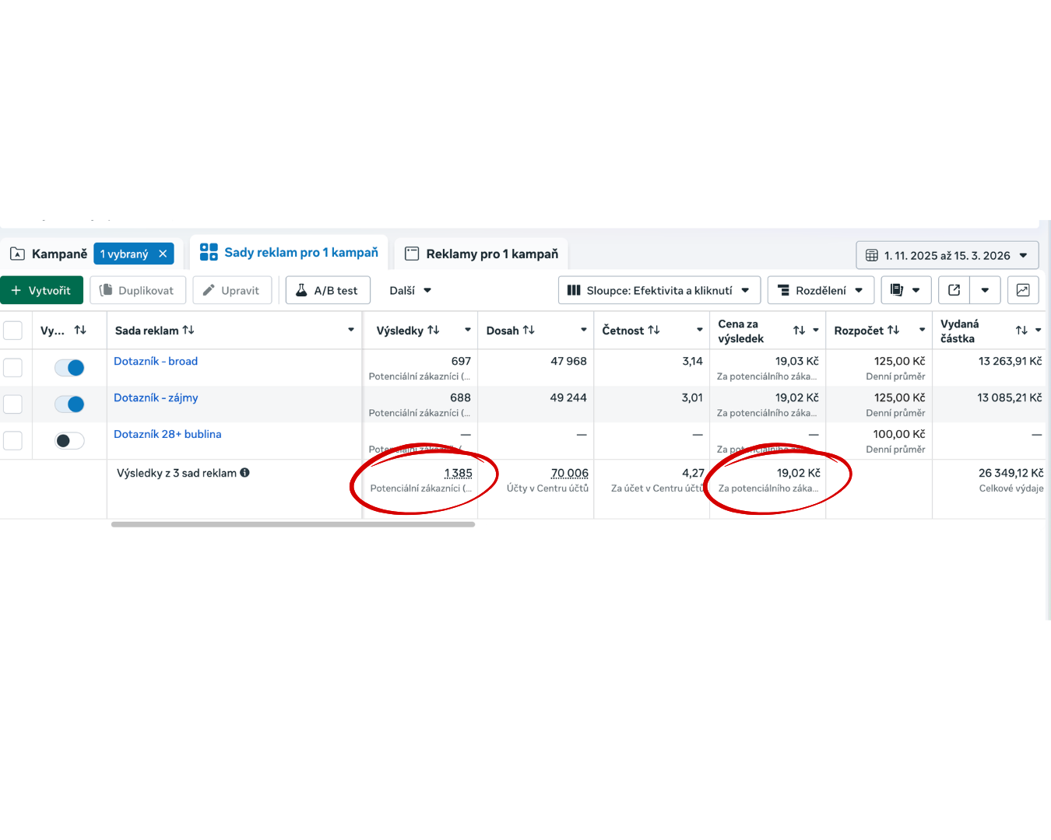The height and width of the screenshot is (840, 1051).
Task: Sort by the Rozpočet column arrows
Action: pyautogui.click(x=894, y=331)
